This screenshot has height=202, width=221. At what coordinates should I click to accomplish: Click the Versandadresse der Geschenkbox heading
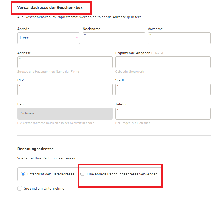[x=50, y=8]
